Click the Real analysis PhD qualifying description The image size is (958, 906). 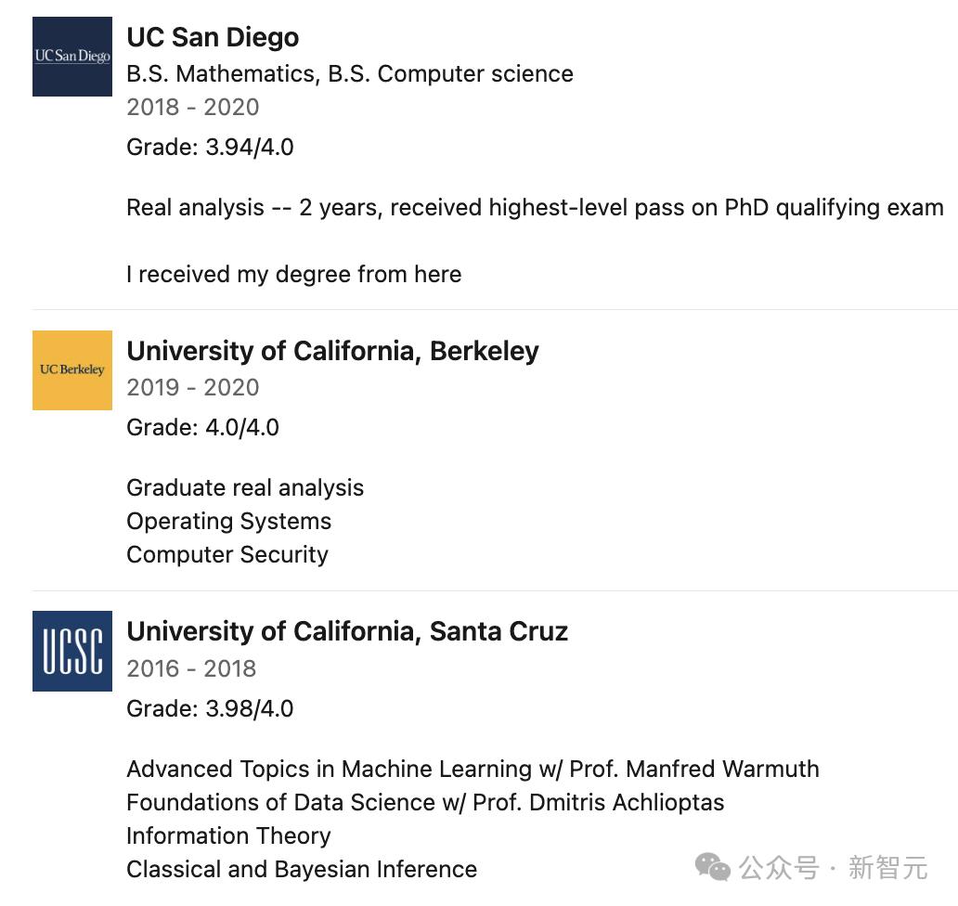click(x=535, y=207)
